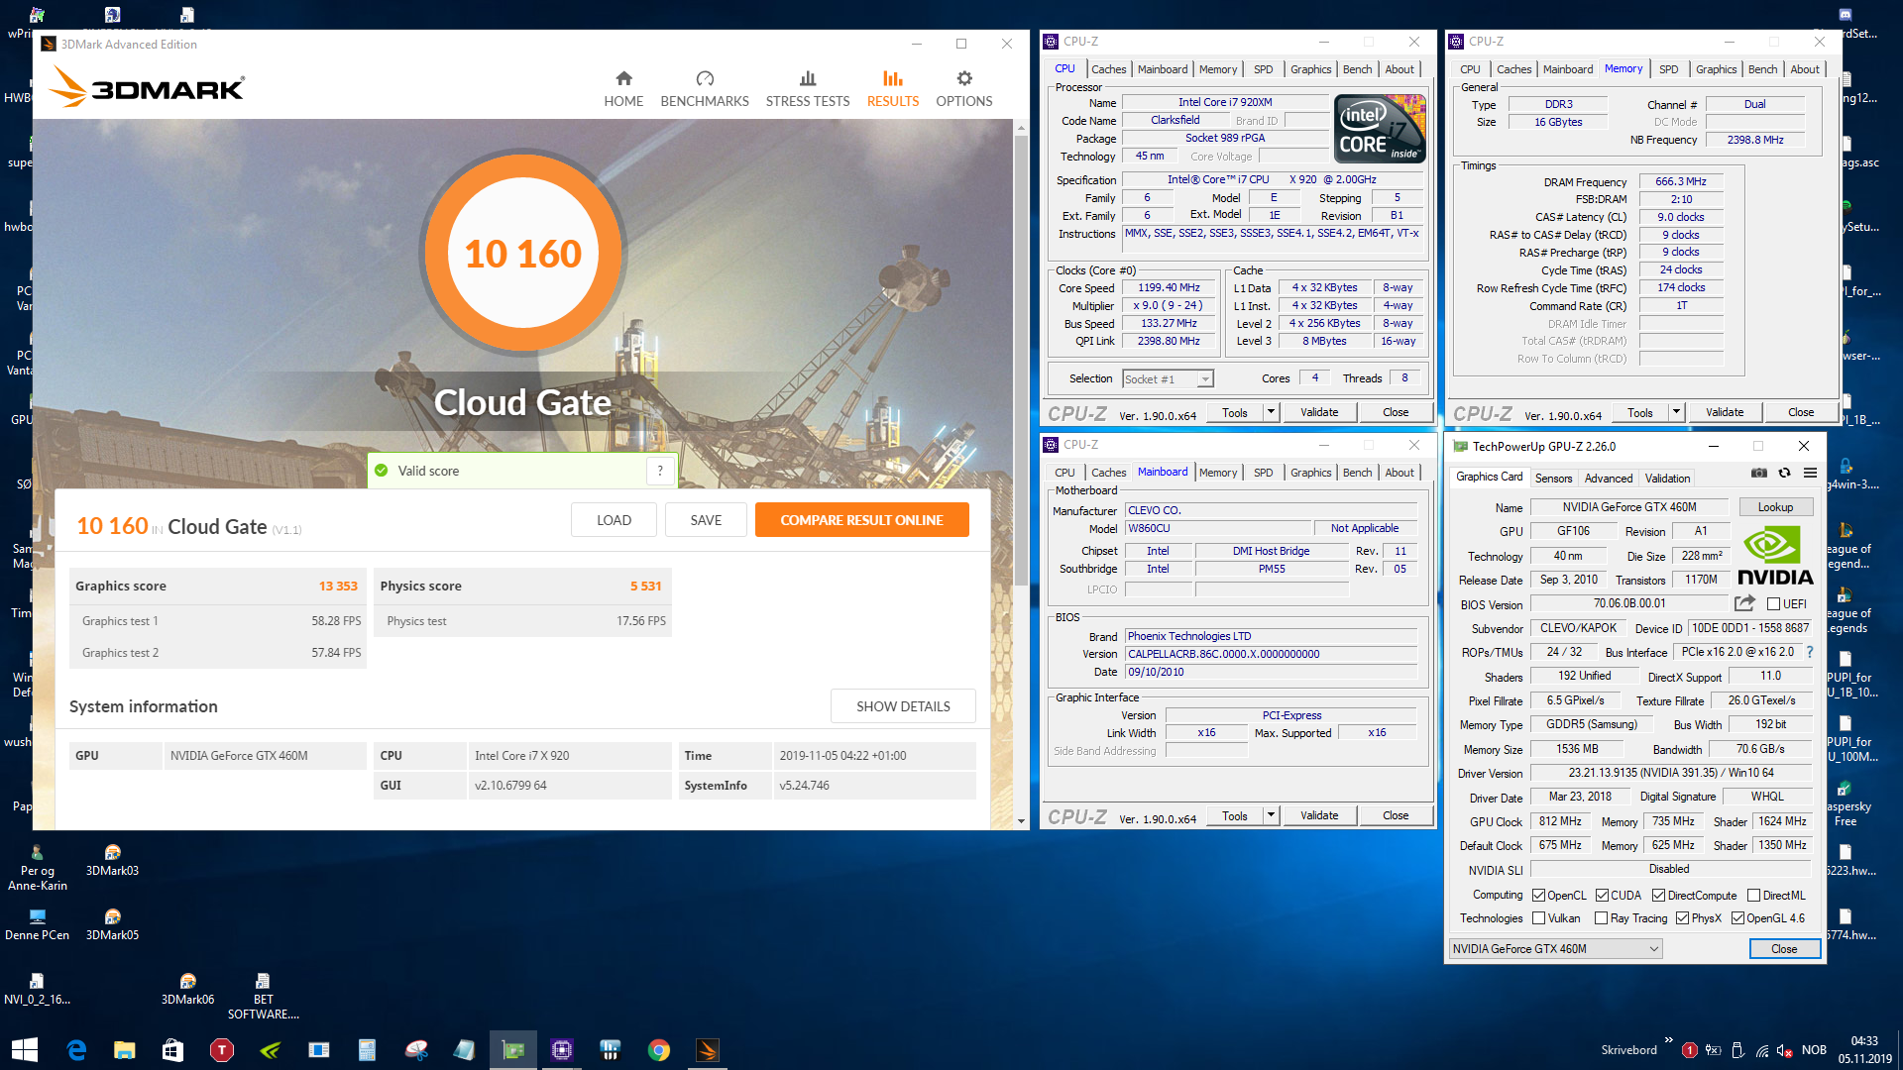Screen dimensions: 1903x1070
Task: Switch to GPU-Z via taskbar icon
Action: point(513,1050)
